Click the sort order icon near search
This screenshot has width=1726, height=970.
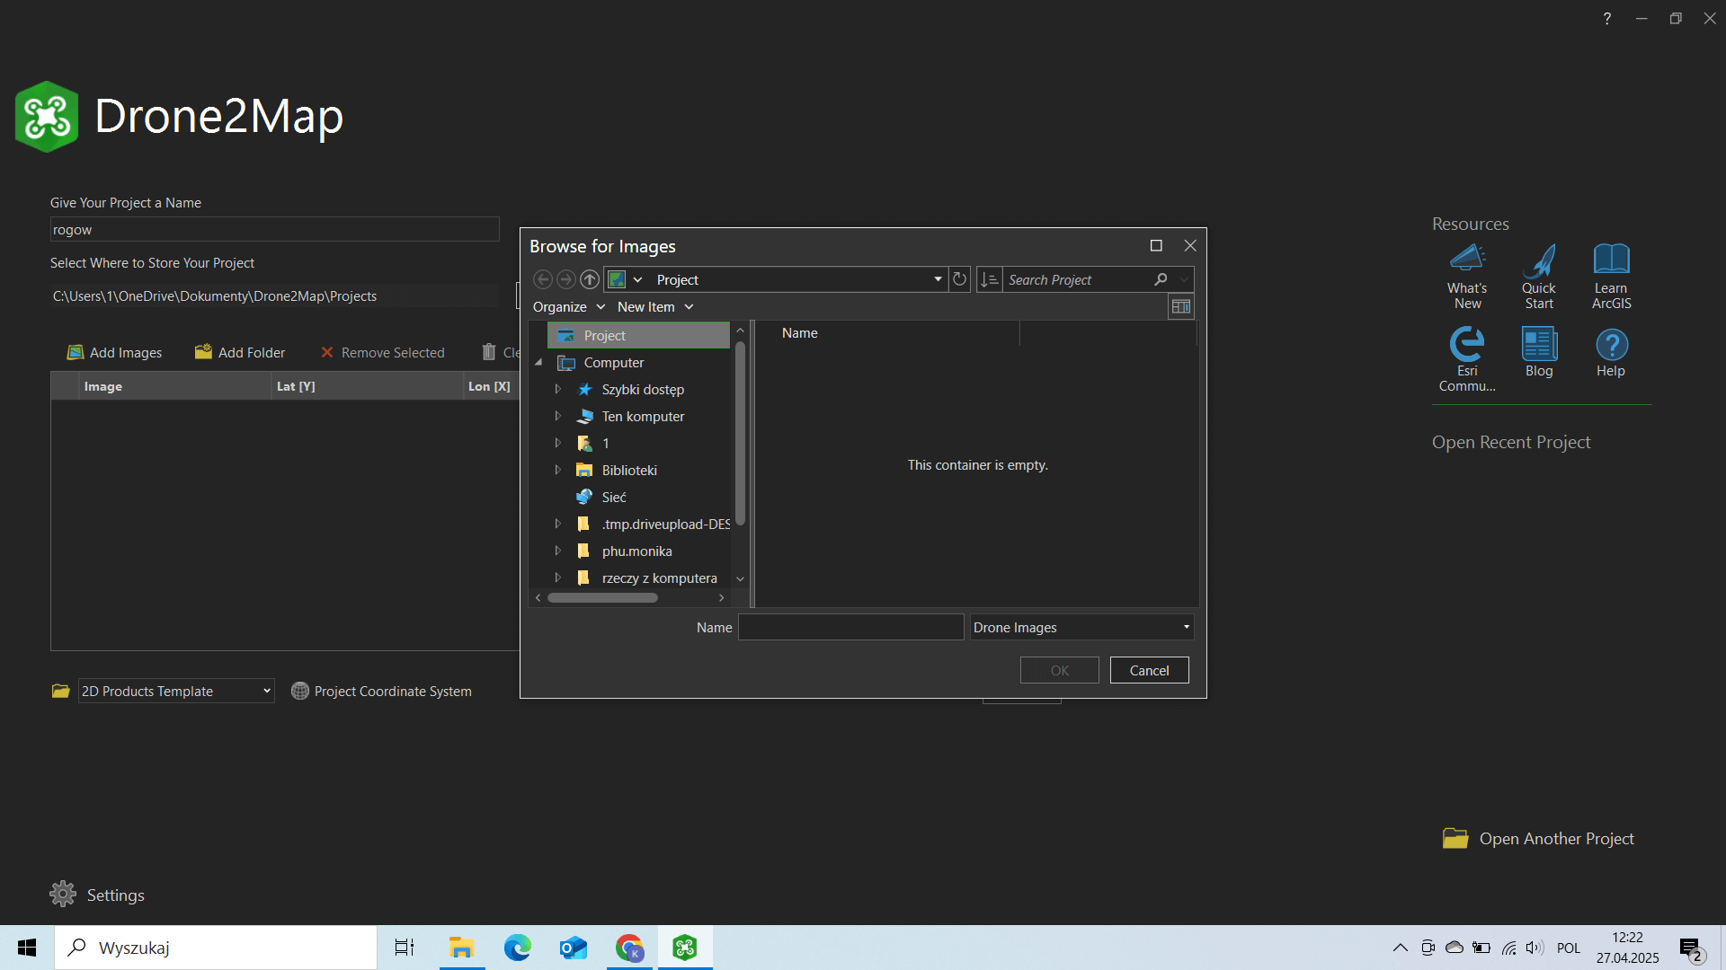click(x=989, y=279)
